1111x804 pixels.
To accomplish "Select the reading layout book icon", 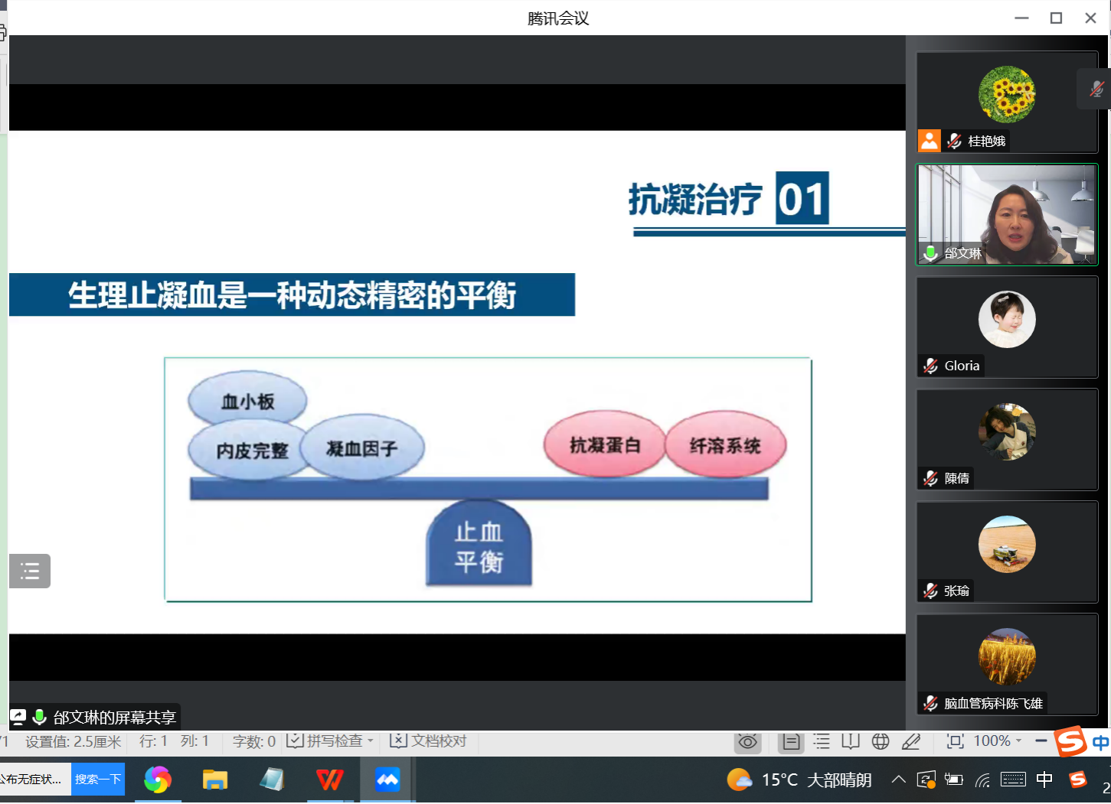I will (x=850, y=741).
